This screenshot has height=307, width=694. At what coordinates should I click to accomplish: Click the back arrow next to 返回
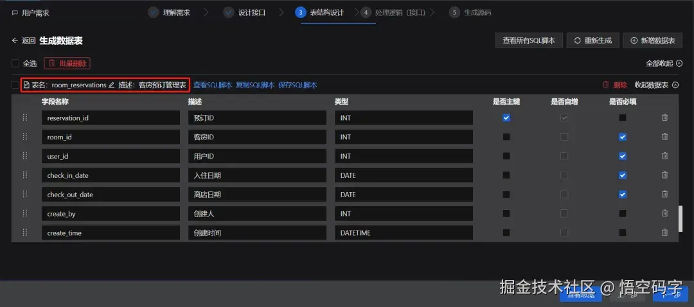point(15,40)
